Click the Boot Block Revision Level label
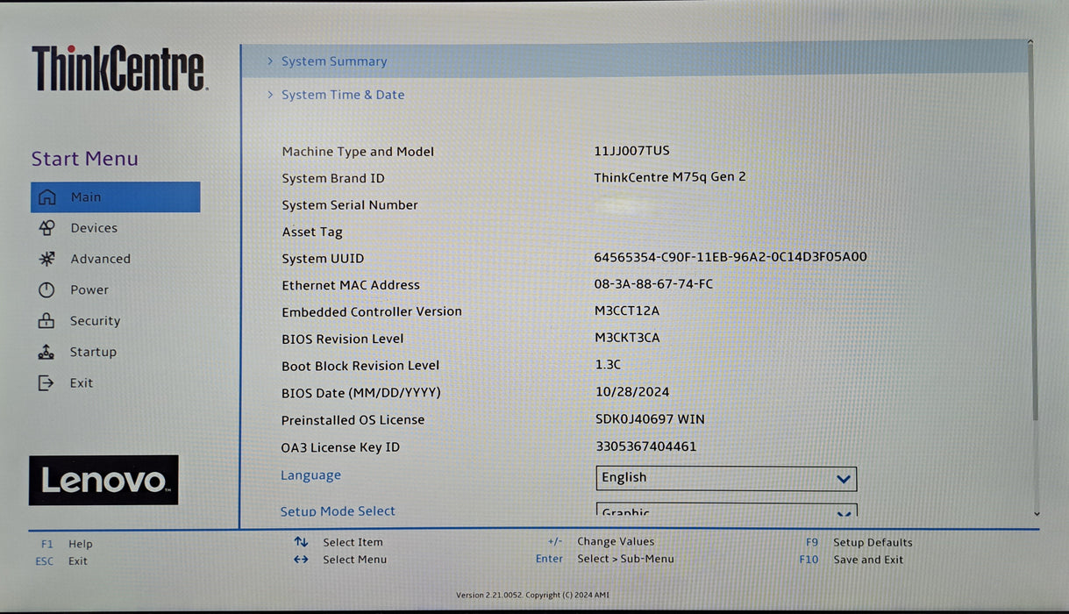Screen dimensions: 1069x614 pos(360,366)
